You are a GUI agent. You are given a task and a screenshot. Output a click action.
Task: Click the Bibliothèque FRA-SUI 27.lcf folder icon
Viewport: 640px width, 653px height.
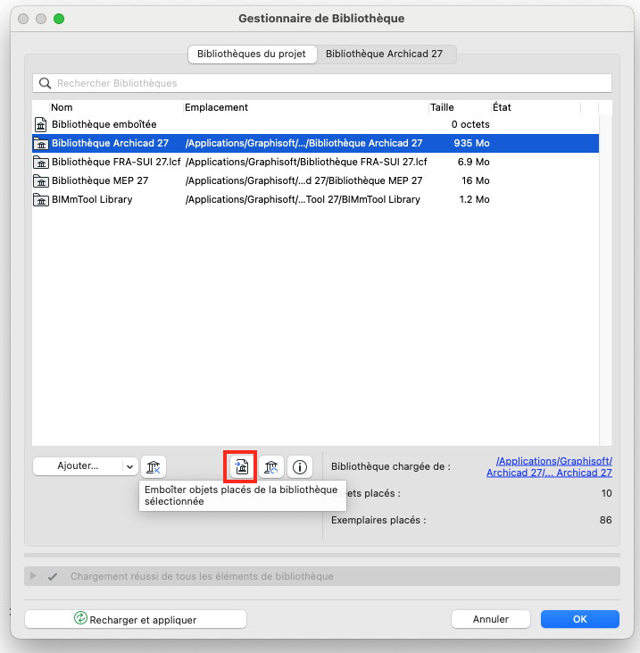pos(41,162)
